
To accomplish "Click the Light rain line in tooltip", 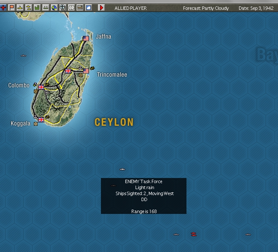I will tap(145, 187).
